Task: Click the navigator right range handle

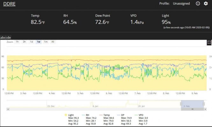Action: click(x=204, y=104)
